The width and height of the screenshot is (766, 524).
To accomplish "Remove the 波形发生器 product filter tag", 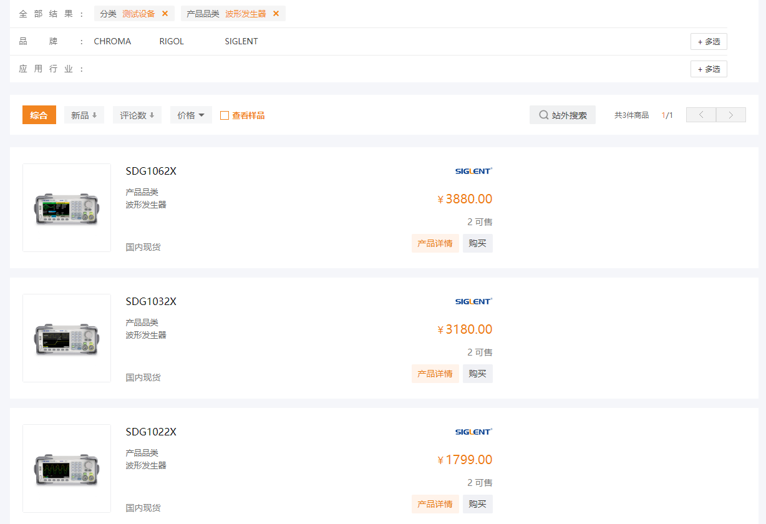I will point(276,14).
